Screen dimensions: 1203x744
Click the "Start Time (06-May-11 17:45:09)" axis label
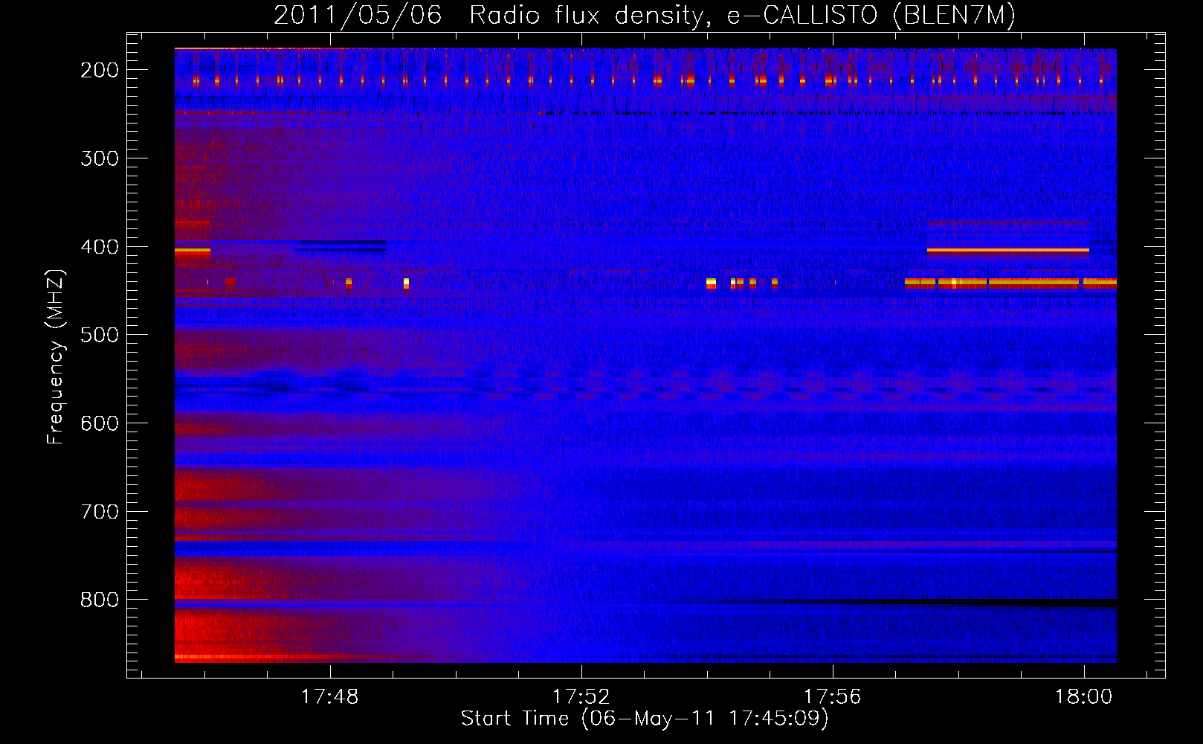(645, 719)
